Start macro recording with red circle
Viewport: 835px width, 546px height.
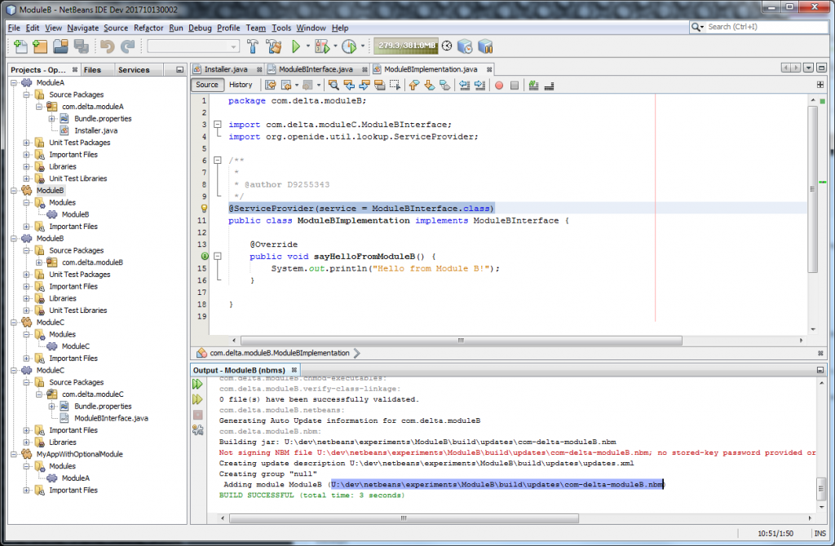[x=499, y=85]
